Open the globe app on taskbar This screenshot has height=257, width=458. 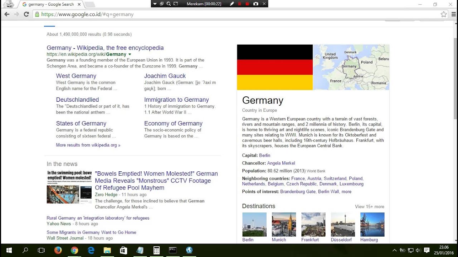click(189, 250)
